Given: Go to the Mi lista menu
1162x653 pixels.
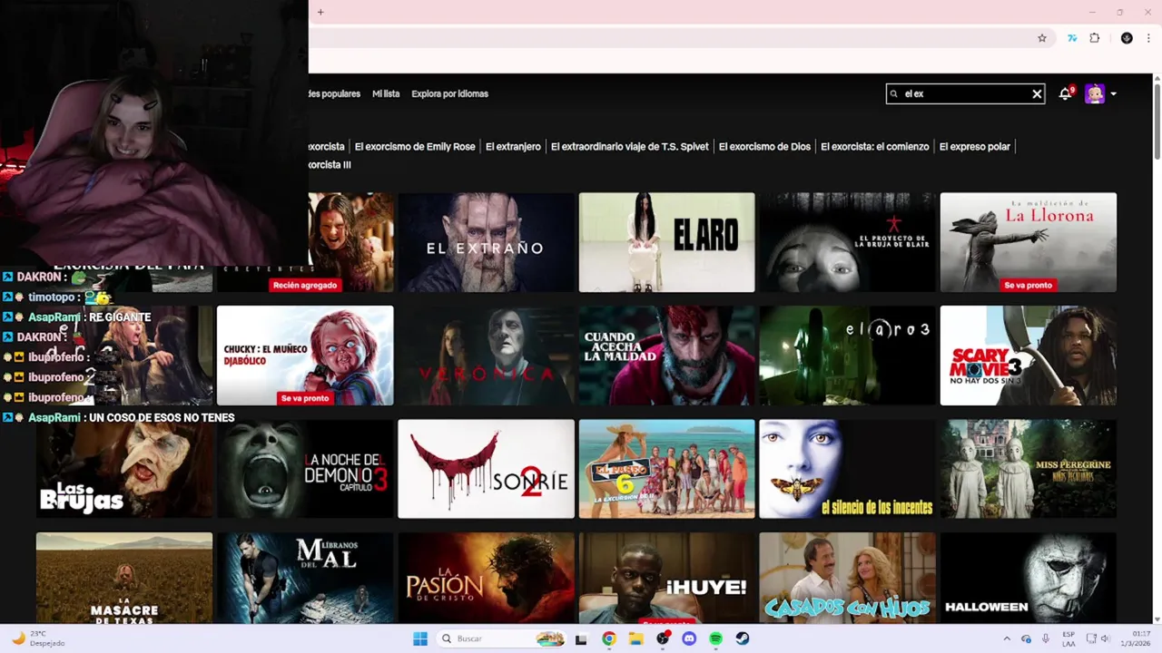Looking at the screenshot, I should coord(386,93).
